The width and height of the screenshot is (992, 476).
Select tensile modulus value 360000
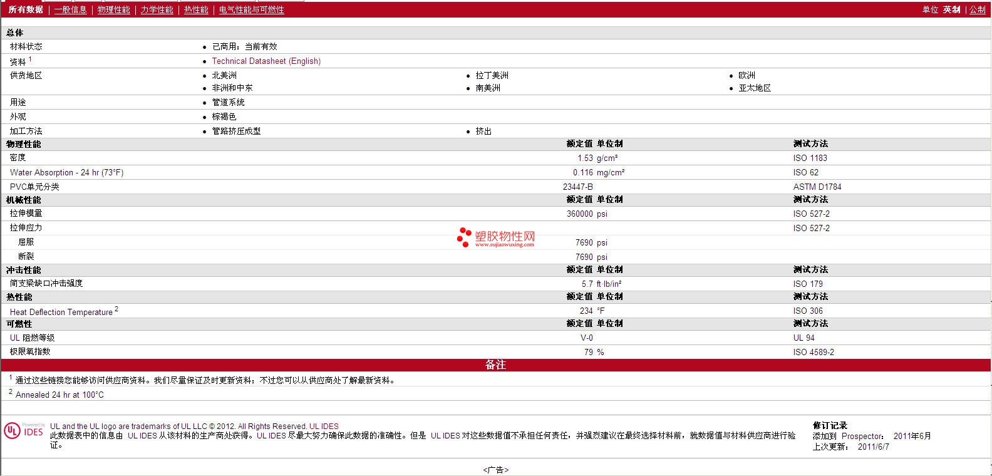point(580,214)
